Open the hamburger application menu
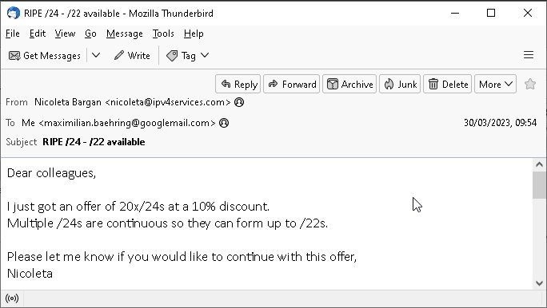The height and width of the screenshot is (308, 547). pyautogui.click(x=529, y=55)
